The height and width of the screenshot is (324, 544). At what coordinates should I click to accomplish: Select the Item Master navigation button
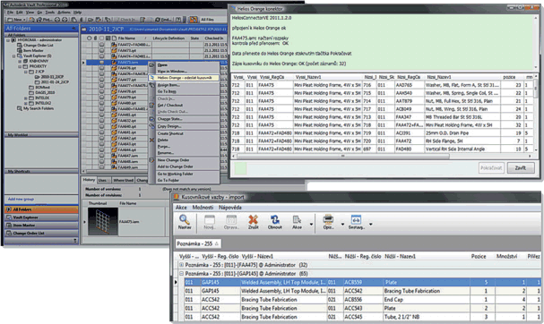click(41, 226)
